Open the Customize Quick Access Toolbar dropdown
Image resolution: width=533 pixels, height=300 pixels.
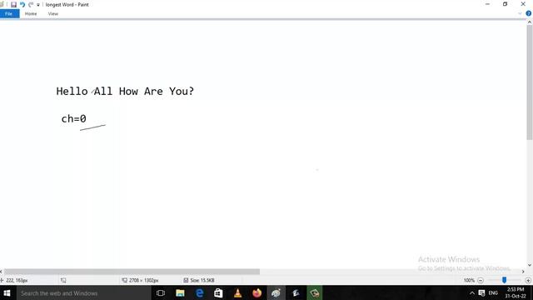(x=38, y=5)
